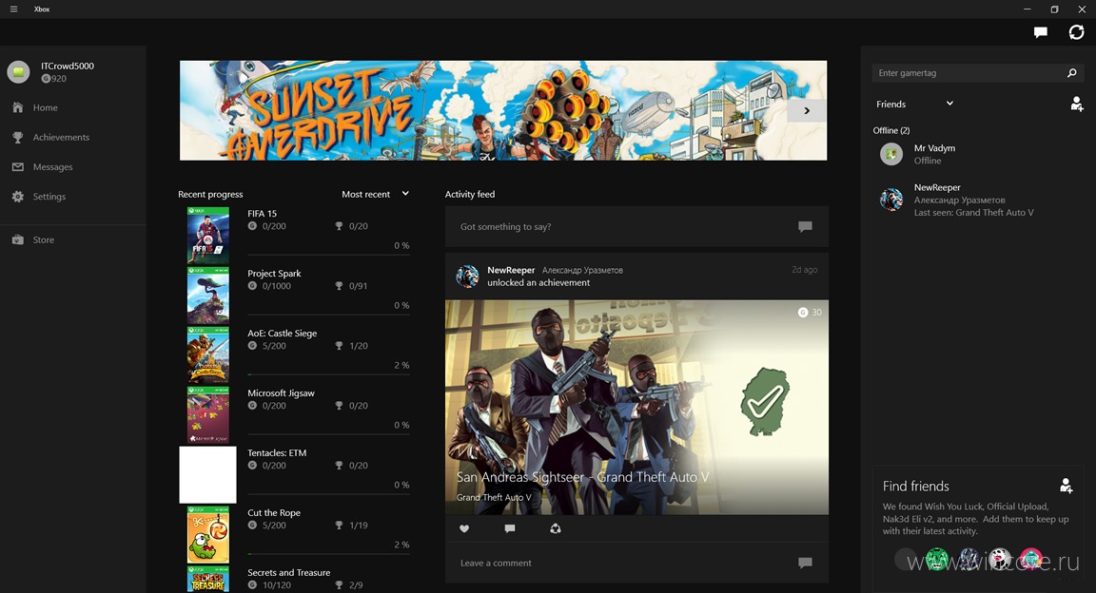Select AoE: Castle Siege title text
The height and width of the screenshot is (593, 1096).
coord(282,334)
